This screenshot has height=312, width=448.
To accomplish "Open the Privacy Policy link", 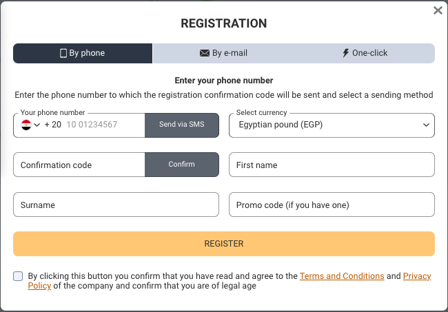I will 416,276.
